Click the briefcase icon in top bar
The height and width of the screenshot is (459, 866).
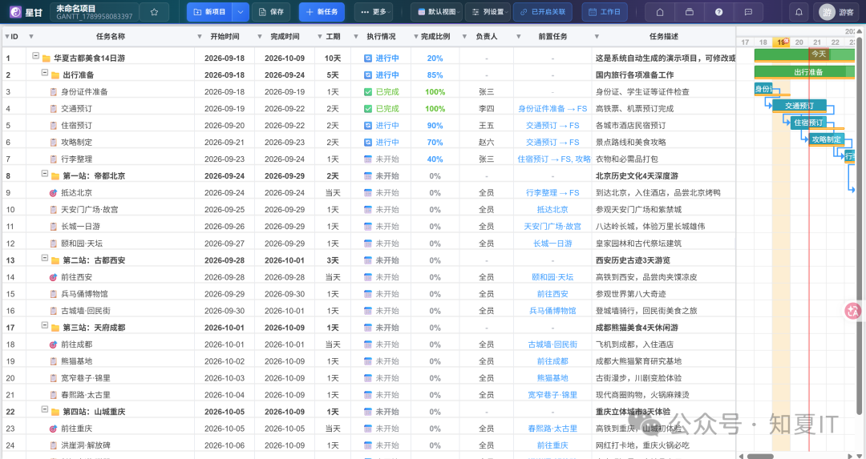690,11
